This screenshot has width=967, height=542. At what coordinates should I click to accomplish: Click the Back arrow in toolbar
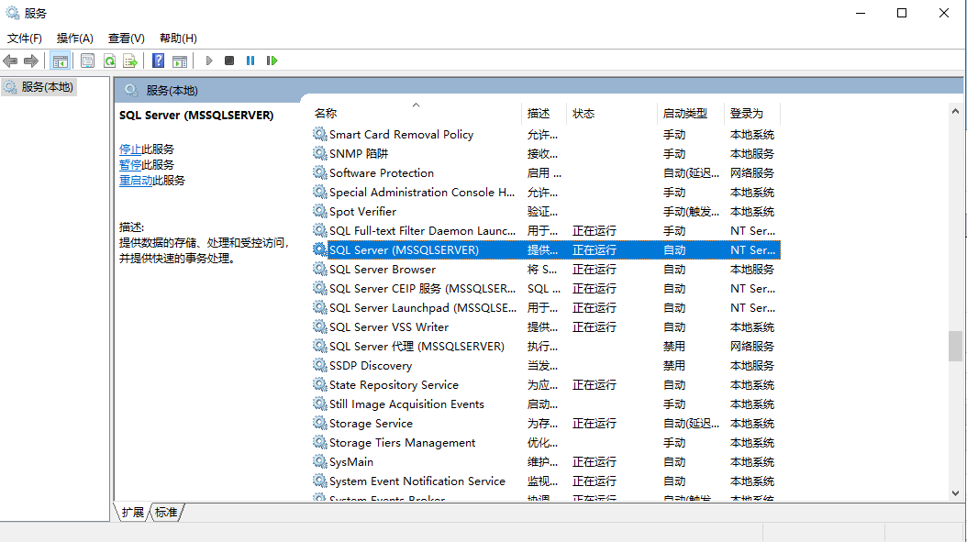tap(11, 61)
